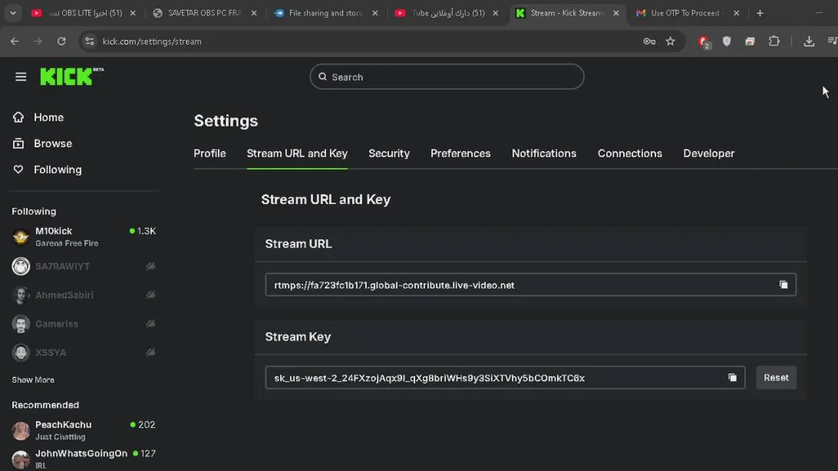Expand Show More in Following list
The height and width of the screenshot is (471, 838).
[x=33, y=380]
